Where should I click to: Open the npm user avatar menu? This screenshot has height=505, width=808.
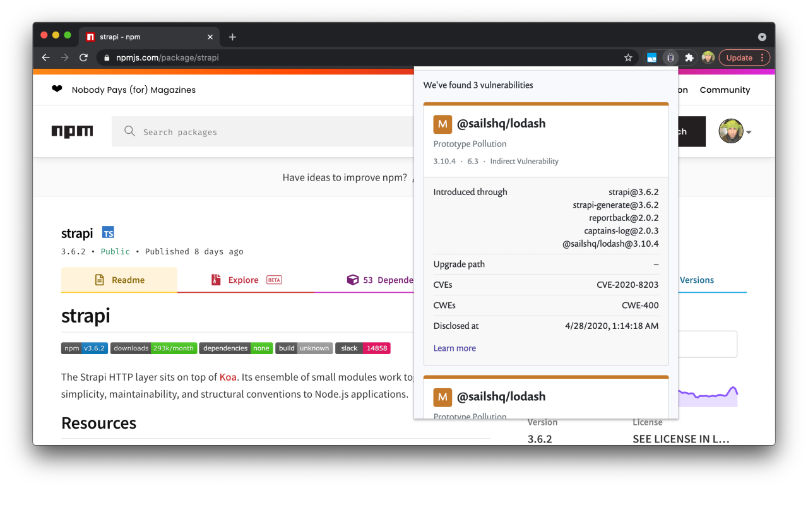point(735,131)
